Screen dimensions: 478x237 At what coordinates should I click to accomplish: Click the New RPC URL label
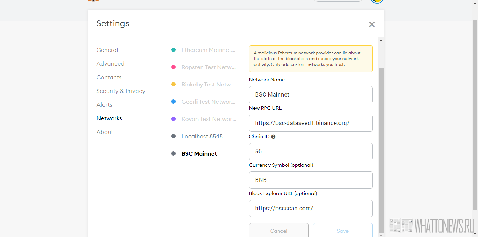click(265, 108)
